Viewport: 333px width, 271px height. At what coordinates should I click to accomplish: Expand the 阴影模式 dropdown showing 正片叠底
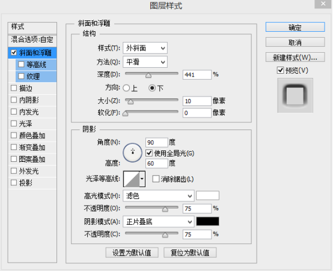[159, 222]
